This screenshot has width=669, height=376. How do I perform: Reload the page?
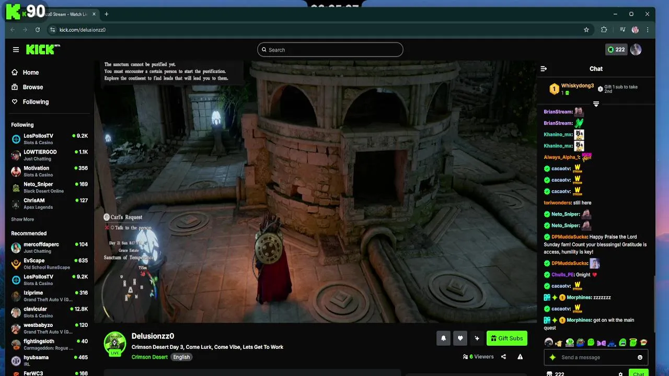38,30
